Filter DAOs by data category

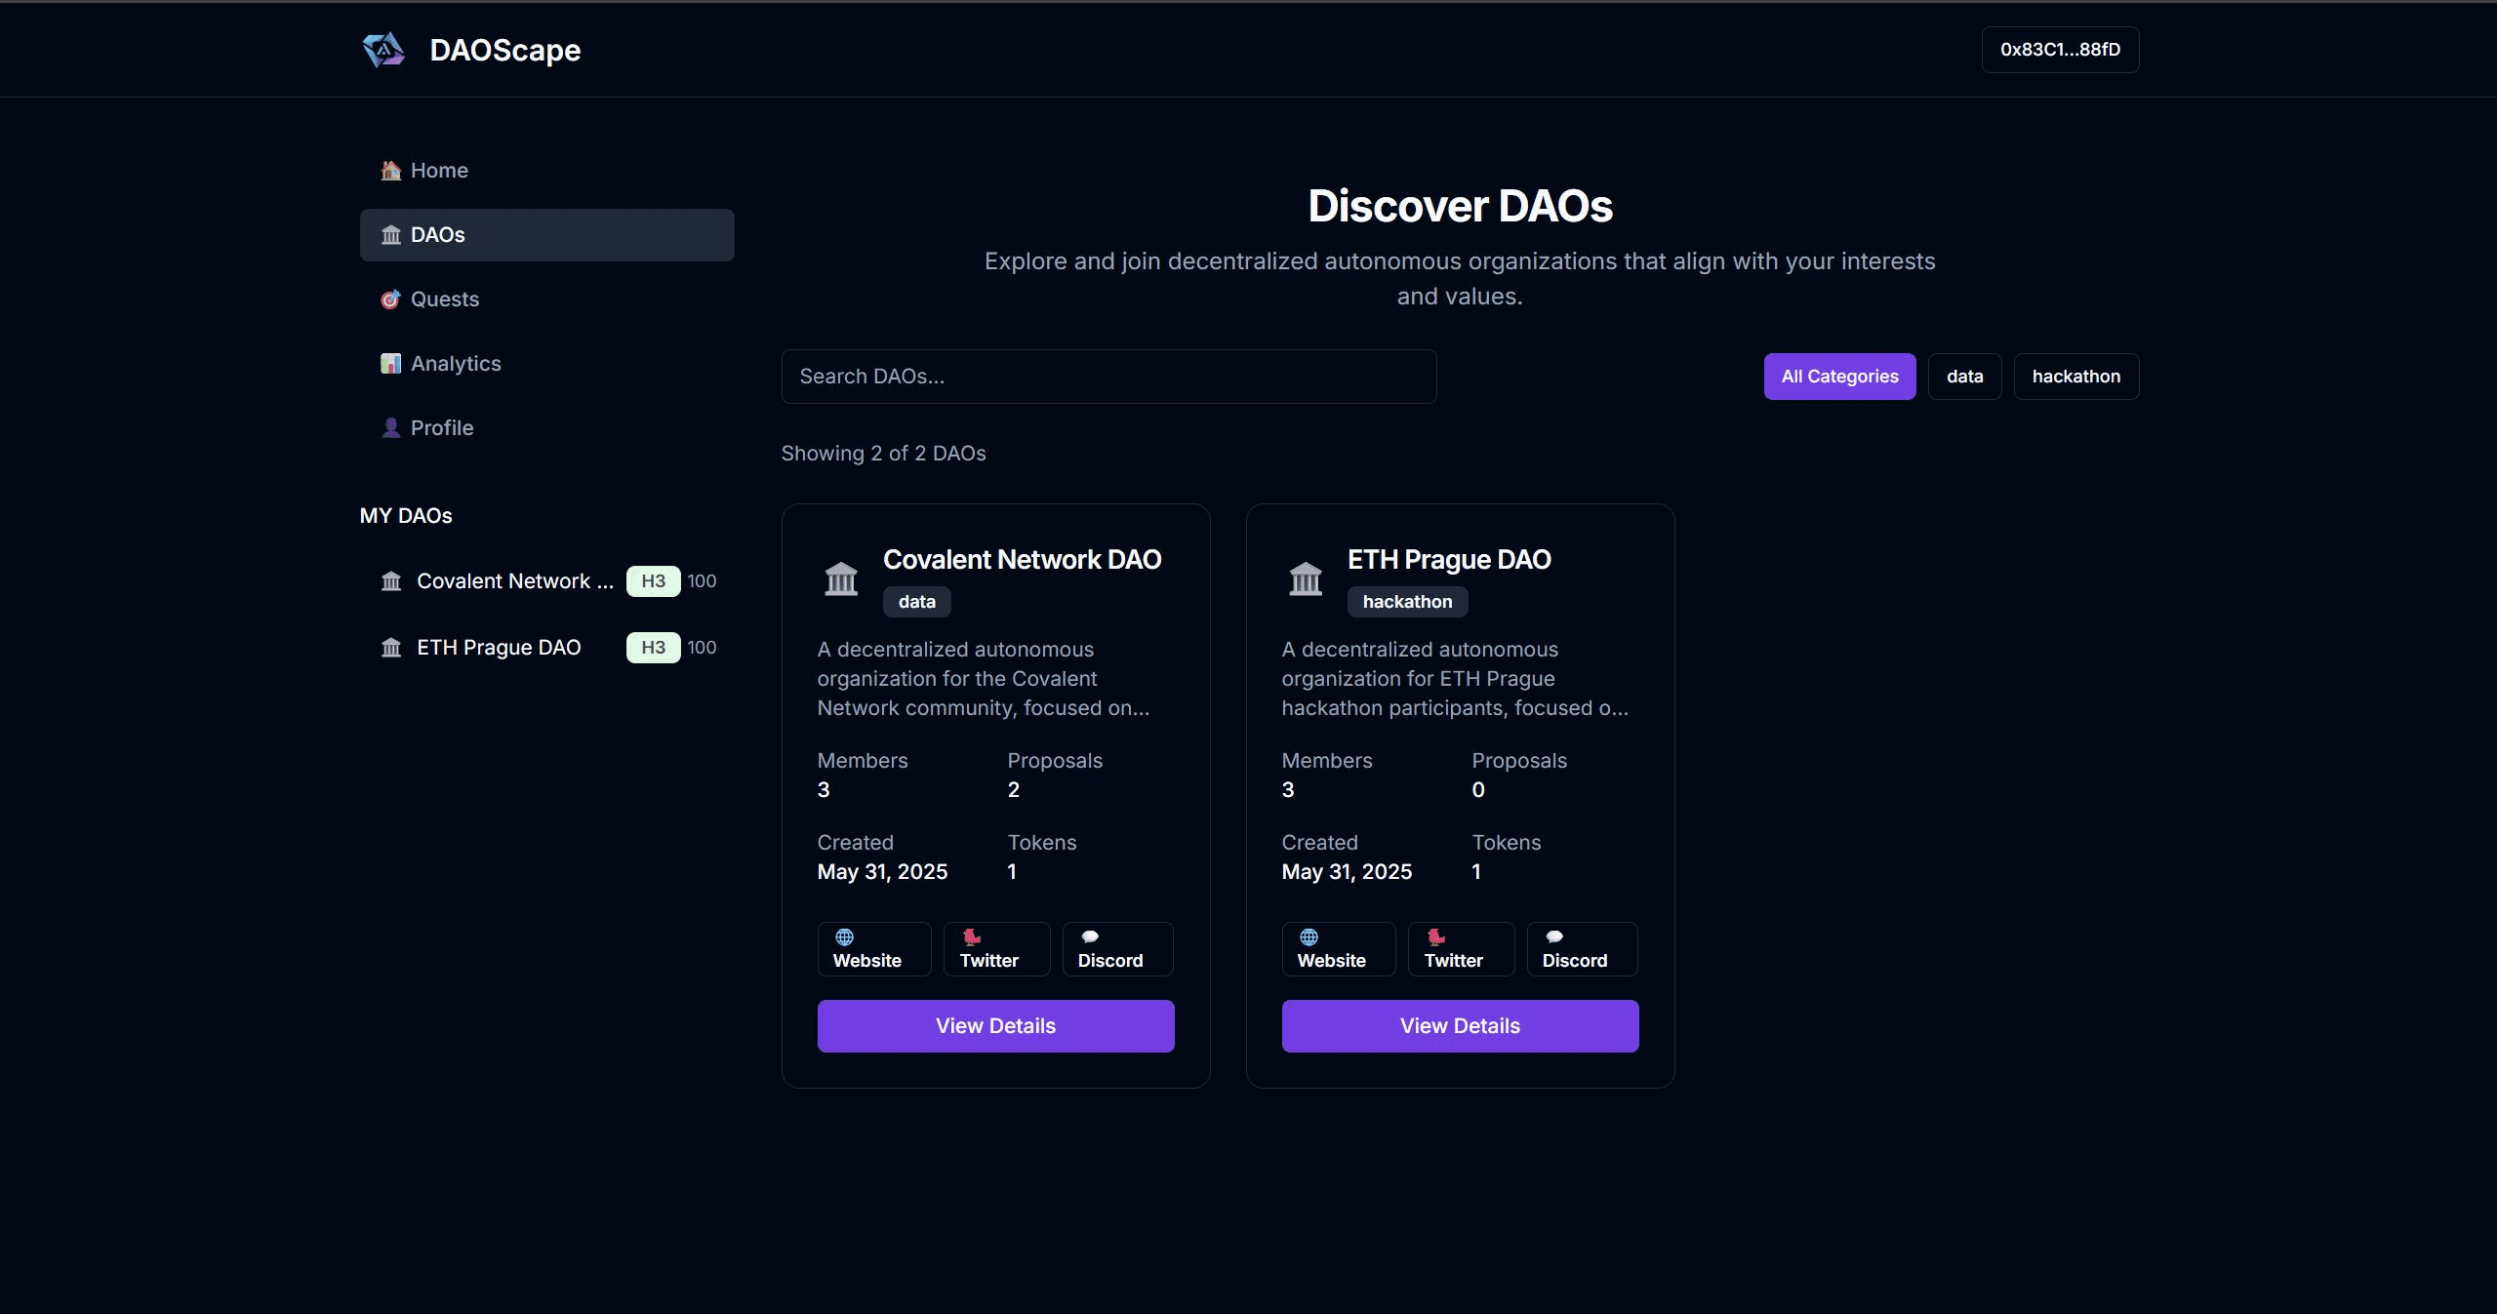pyautogui.click(x=1963, y=377)
